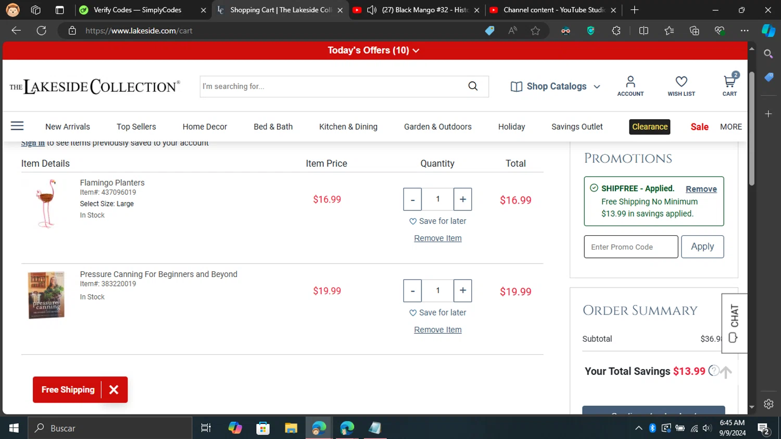Click Save for later for Pressure Canning book

click(x=438, y=312)
